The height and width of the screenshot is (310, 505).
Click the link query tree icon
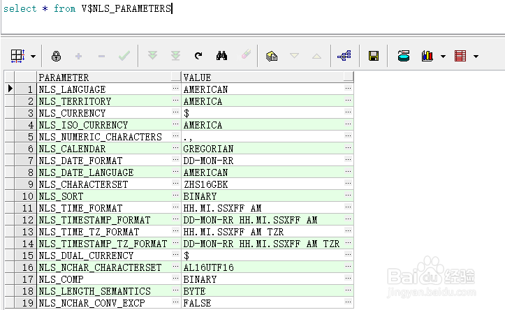pos(344,56)
